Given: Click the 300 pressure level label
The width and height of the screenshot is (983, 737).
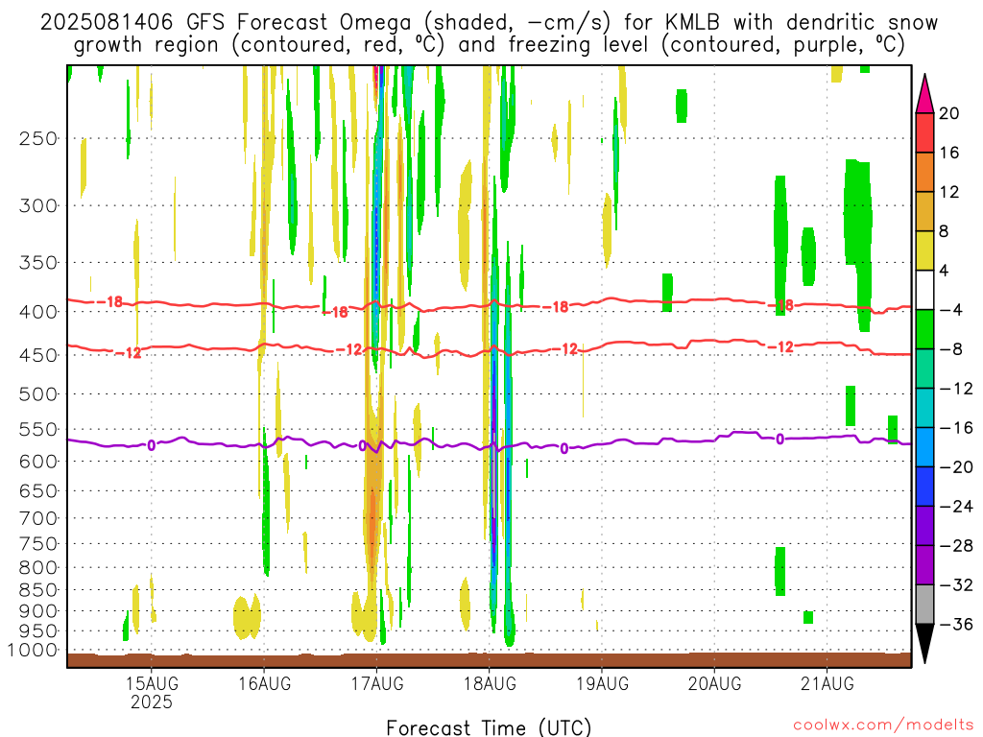Looking at the screenshot, I should coord(38,205).
